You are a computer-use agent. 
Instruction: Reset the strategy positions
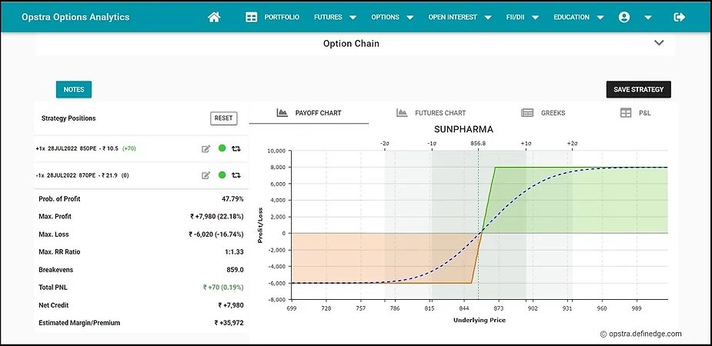[x=223, y=118]
